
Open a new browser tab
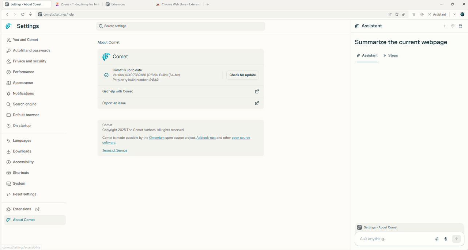coord(208,4)
